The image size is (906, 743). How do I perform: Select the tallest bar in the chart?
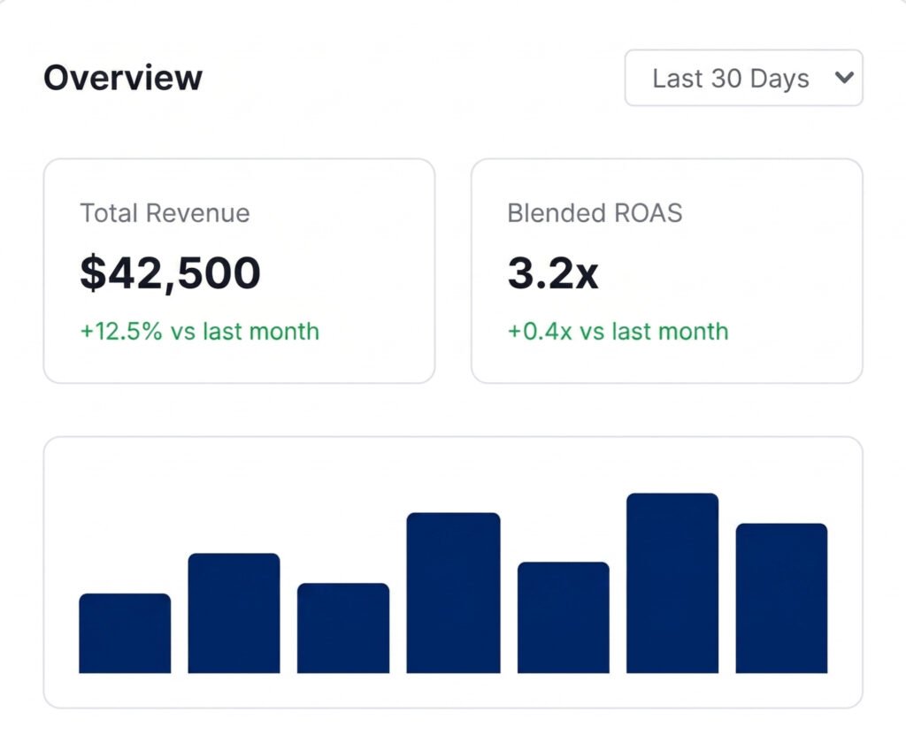coord(672,583)
